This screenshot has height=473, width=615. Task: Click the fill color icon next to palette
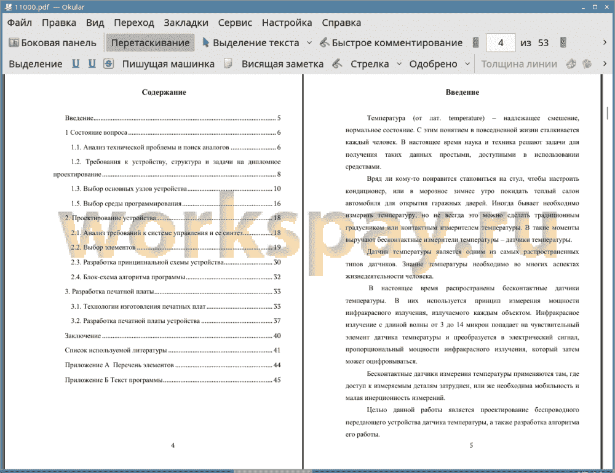click(587, 63)
